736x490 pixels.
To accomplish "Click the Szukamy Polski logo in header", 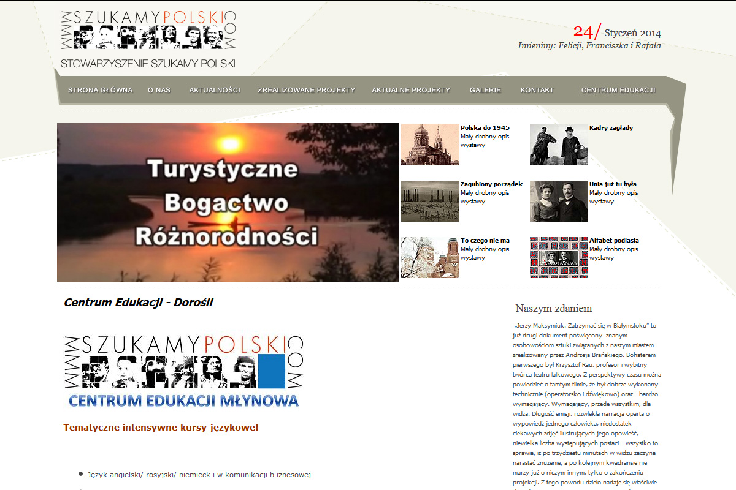I will tap(148, 39).
